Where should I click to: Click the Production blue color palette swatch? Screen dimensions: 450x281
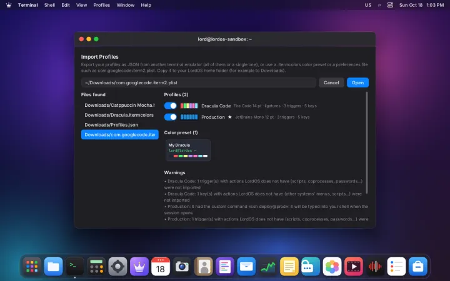pyautogui.click(x=189, y=117)
